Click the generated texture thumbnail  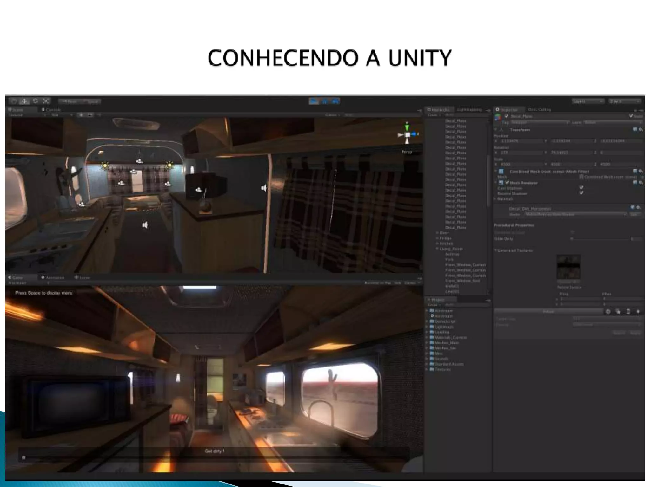point(568,267)
